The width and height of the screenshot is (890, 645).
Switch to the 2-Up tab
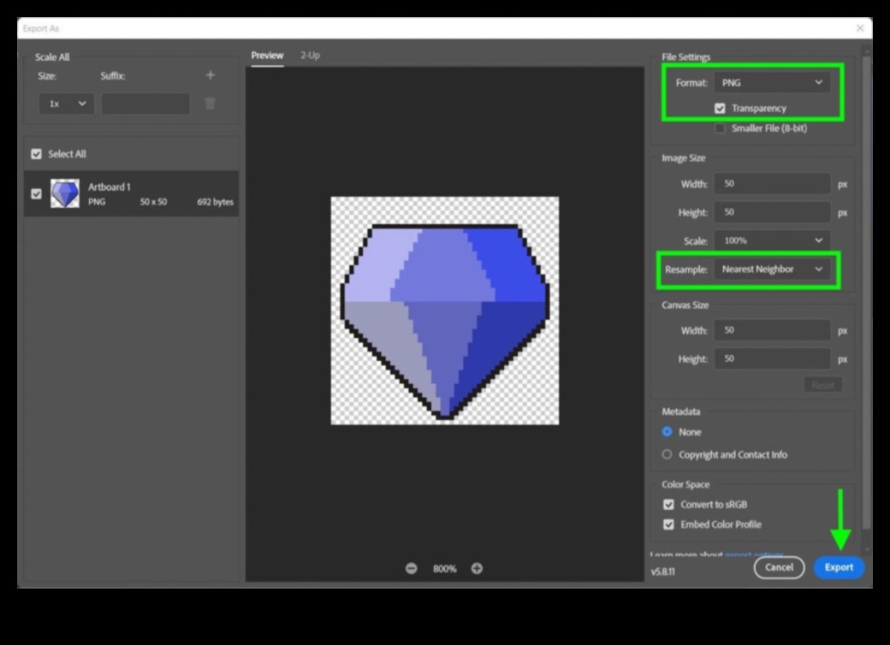pyautogui.click(x=310, y=55)
